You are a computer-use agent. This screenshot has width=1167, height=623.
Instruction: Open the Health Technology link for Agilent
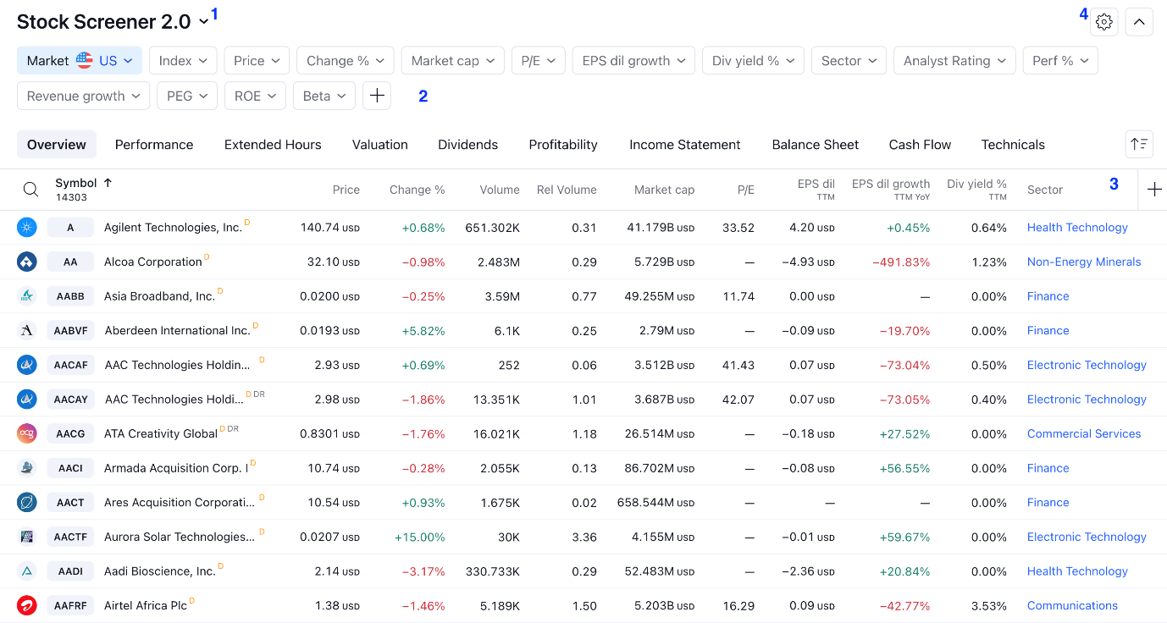click(1077, 227)
